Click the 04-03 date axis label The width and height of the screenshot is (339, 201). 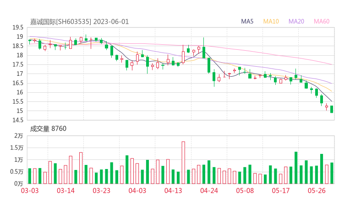click(x=137, y=190)
